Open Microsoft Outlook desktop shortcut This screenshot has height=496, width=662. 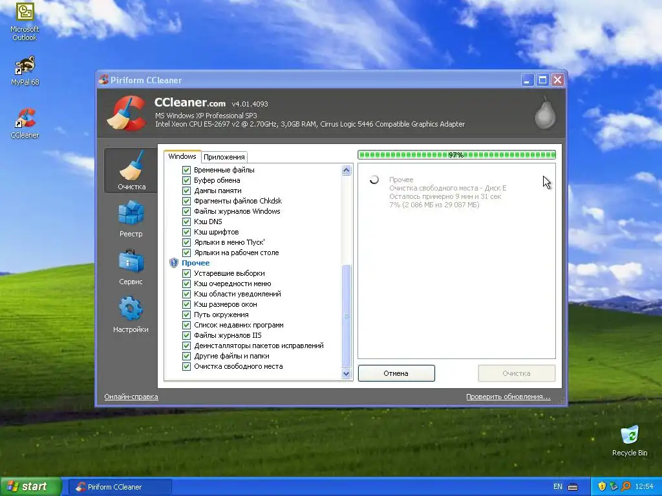(x=25, y=21)
